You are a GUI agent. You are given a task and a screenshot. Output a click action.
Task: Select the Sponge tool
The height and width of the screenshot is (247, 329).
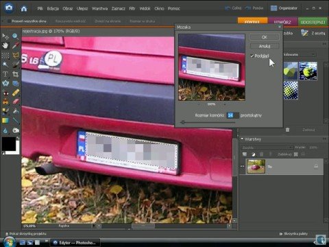pyautogui.click(x=15, y=130)
